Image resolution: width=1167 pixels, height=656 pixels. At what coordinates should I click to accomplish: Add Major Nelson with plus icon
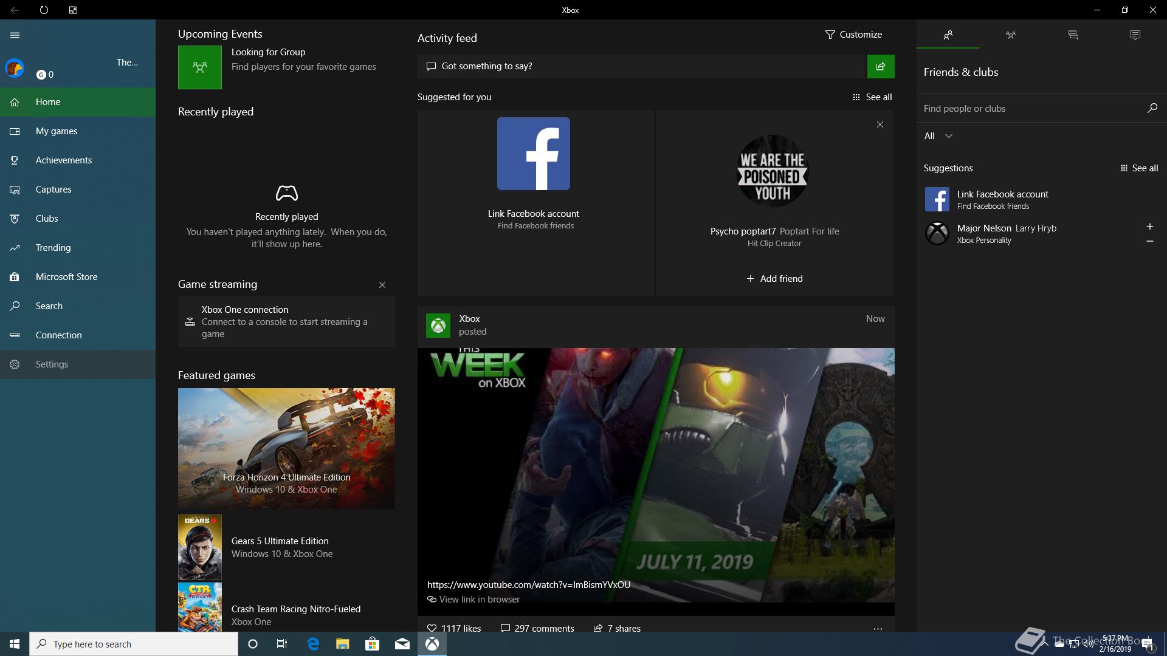point(1149,227)
